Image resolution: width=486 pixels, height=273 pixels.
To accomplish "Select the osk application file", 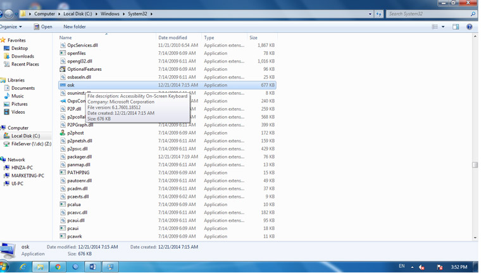I will [x=71, y=85].
